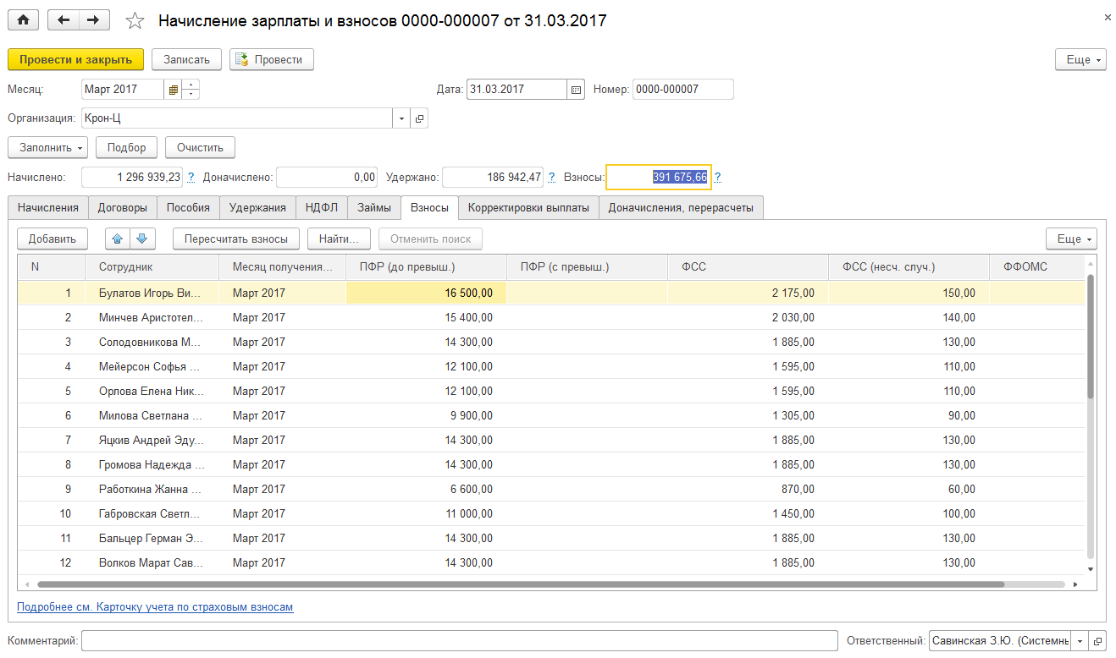Screen dimensions: 1116x658
Task: Click question mark next to Взносы total
Action: 718,177
